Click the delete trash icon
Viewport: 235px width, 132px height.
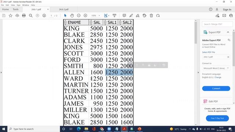coord(151,15)
